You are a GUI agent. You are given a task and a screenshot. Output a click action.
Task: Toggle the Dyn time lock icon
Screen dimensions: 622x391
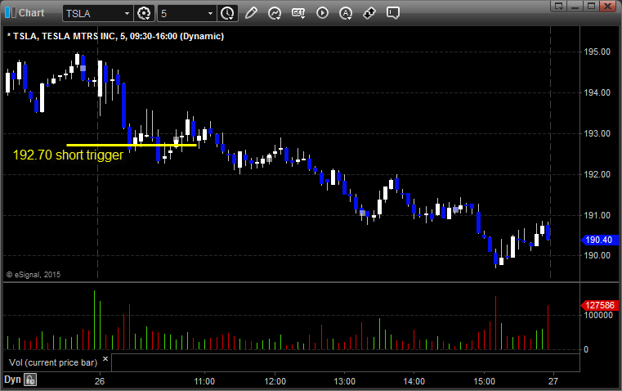tap(30, 380)
